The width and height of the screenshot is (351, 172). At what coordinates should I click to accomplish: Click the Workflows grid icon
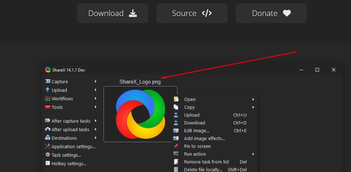click(47, 98)
